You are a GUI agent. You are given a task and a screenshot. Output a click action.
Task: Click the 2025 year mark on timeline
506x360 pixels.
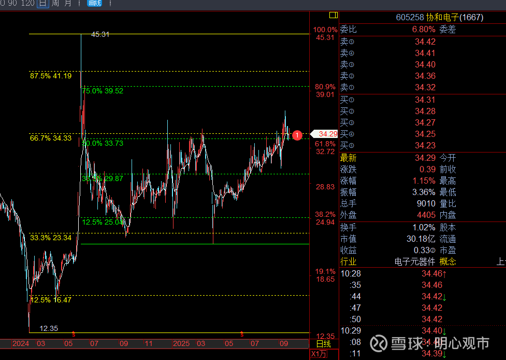click(x=181, y=343)
